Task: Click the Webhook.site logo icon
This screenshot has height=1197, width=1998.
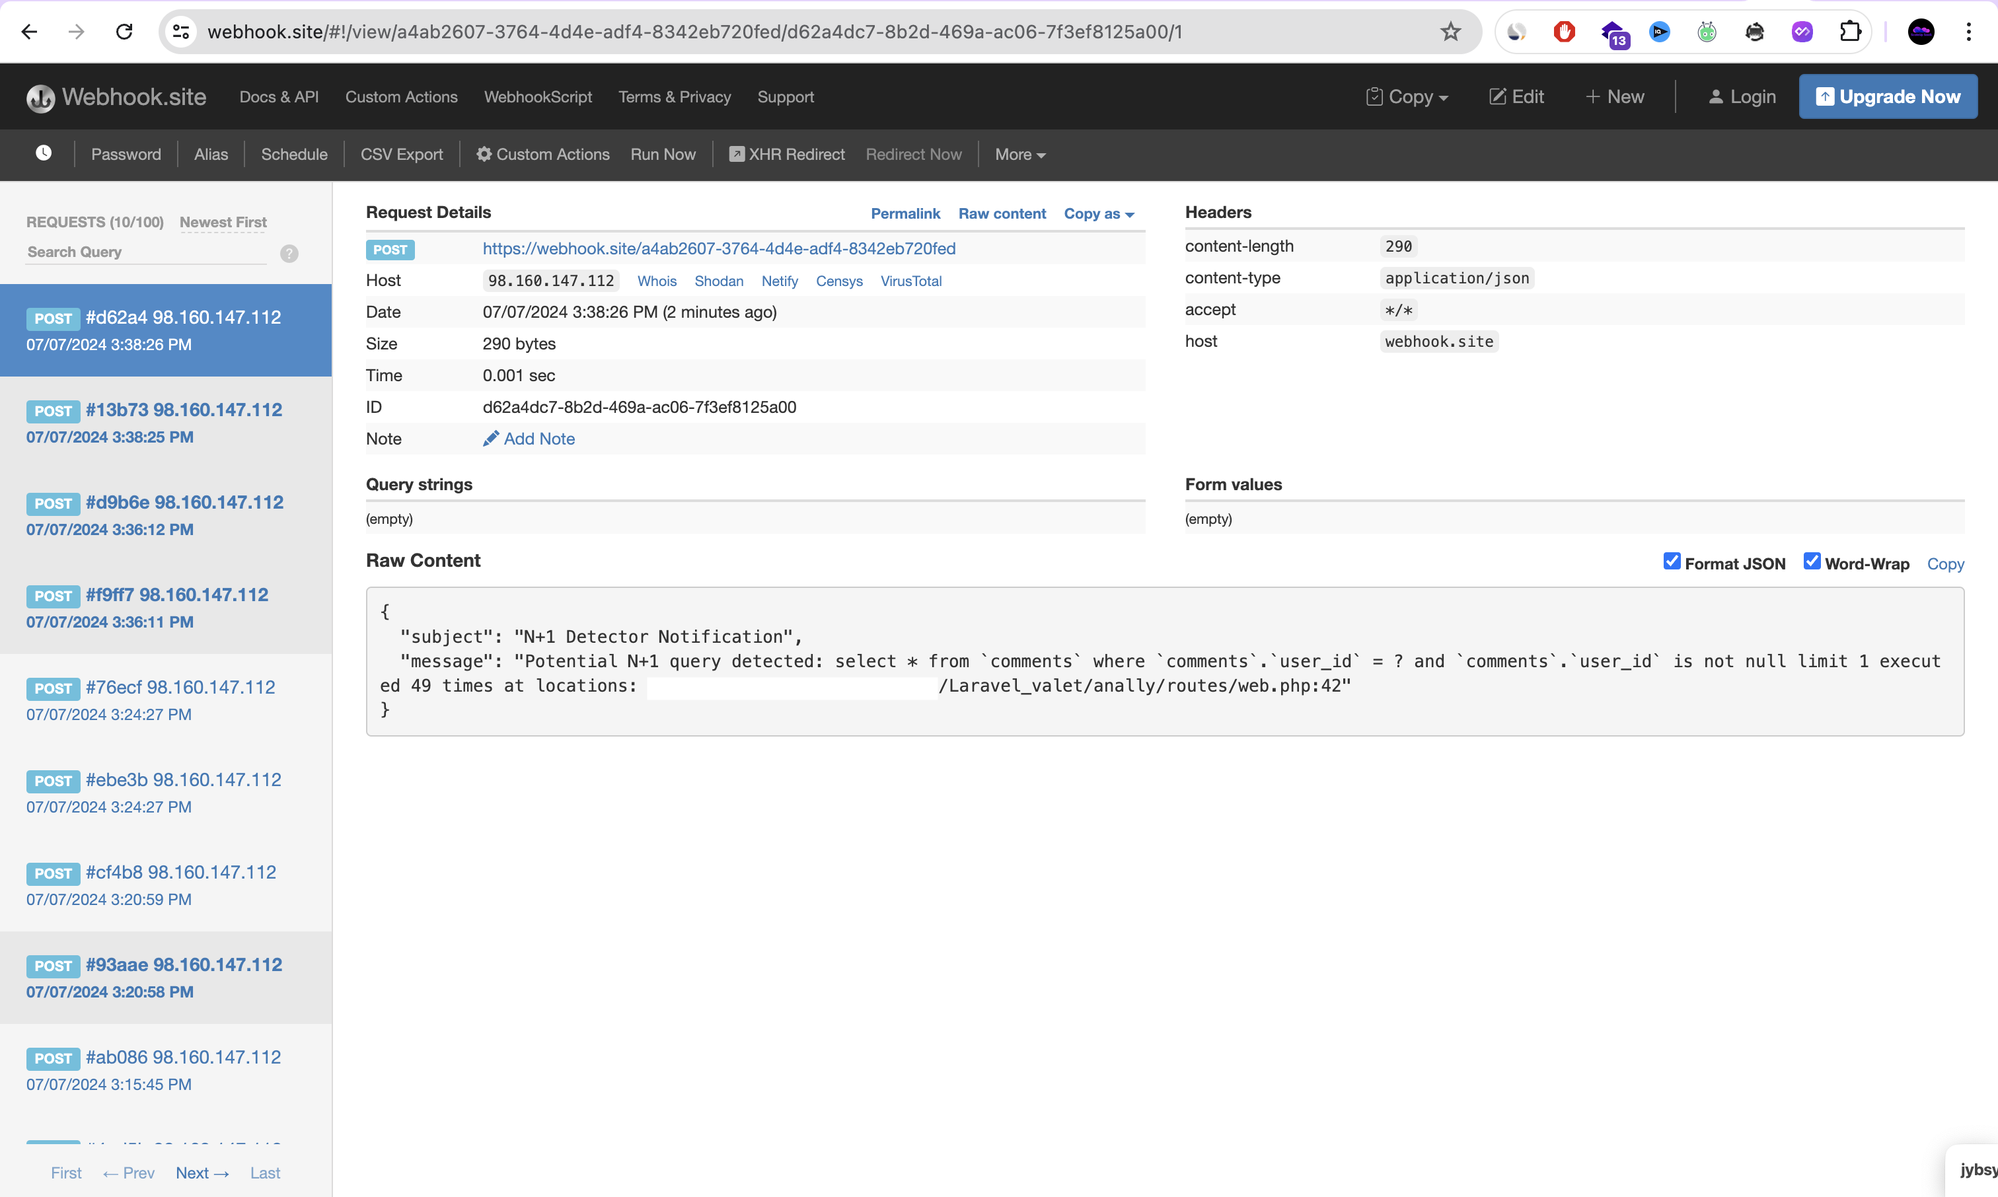Action: pyautogui.click(x=40, y=97)
